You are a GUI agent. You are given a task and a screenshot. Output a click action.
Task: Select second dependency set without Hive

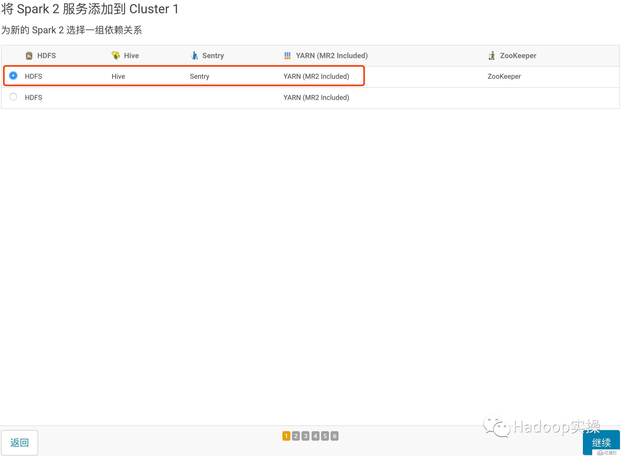point(13,97)
